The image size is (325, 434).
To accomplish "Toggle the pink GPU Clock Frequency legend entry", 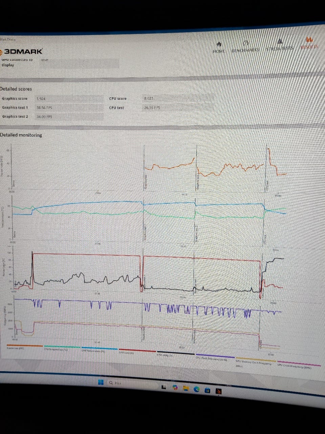I will (x=299, y=366).
